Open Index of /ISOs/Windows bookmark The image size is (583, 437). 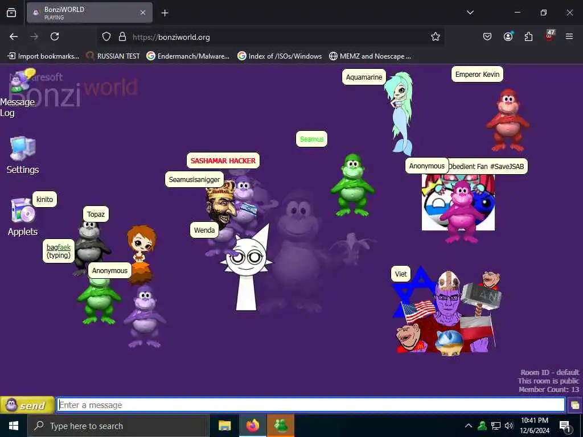(280, 56)
